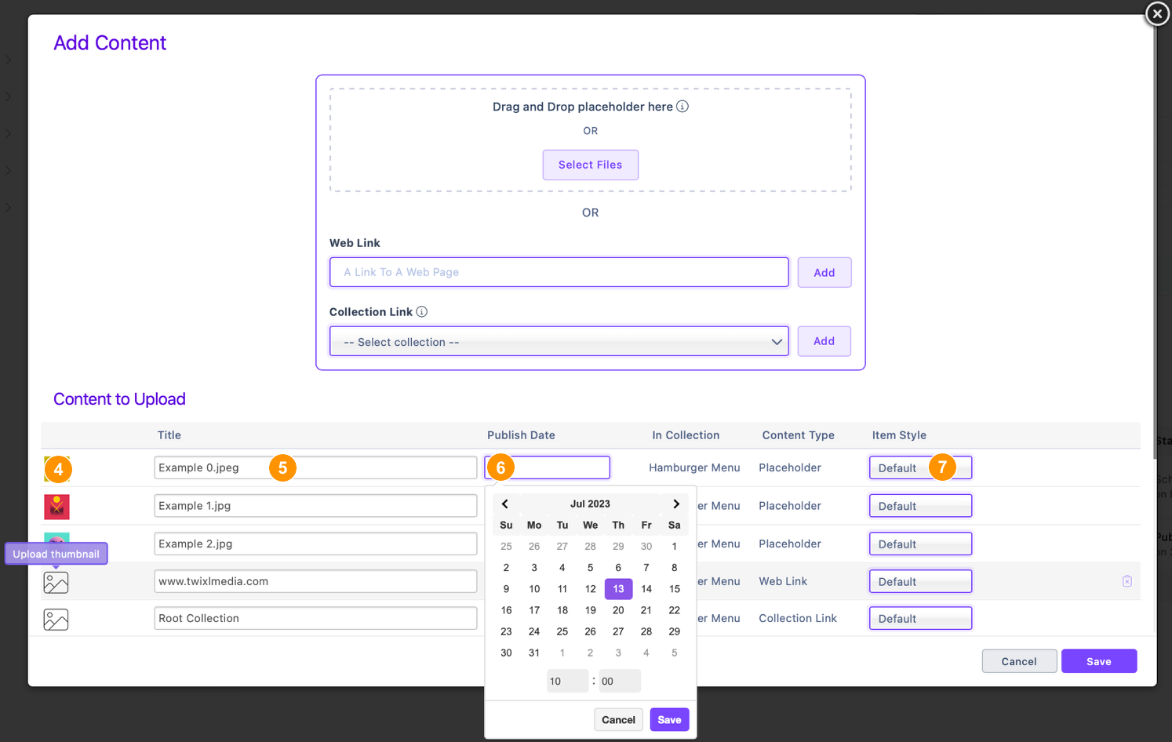Upload thumbnail for www.twixlmedia.com row

point(56,582)
